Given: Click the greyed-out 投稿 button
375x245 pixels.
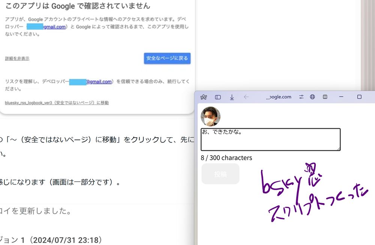Looking at the screenshot, I should [x=220, y=174].
